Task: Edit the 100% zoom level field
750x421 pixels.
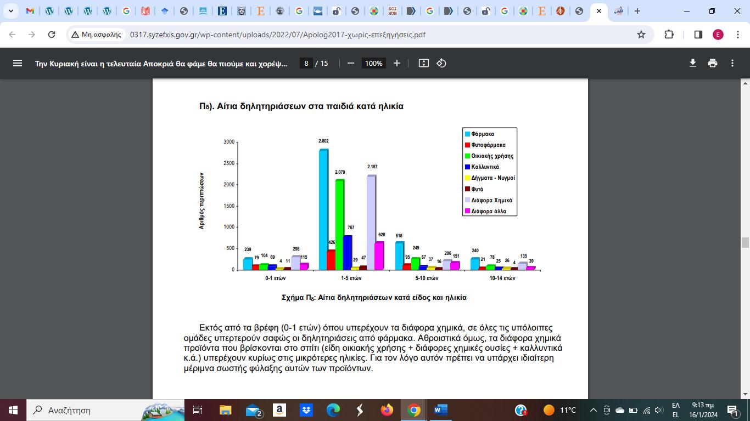Action: 373,63
